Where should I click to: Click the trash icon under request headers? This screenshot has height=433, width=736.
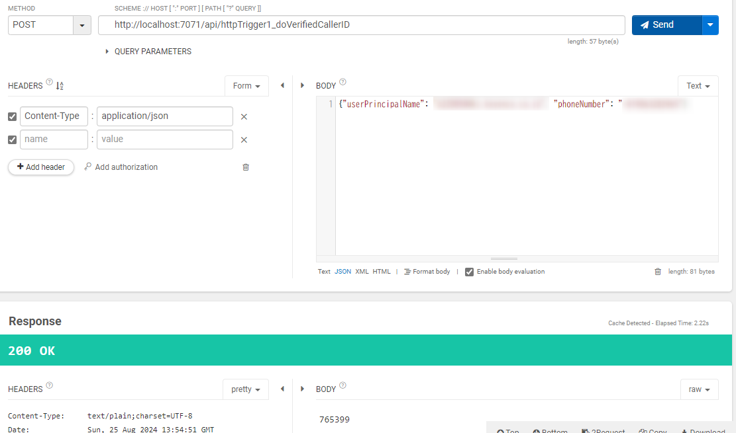(246, 167)
